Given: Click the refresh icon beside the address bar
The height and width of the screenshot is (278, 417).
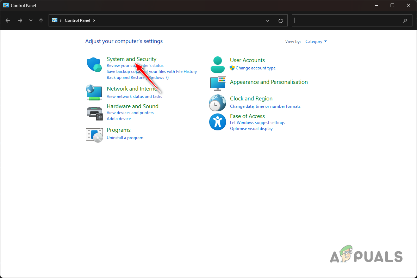Looking at the screenshot, I should pos(281,20).
